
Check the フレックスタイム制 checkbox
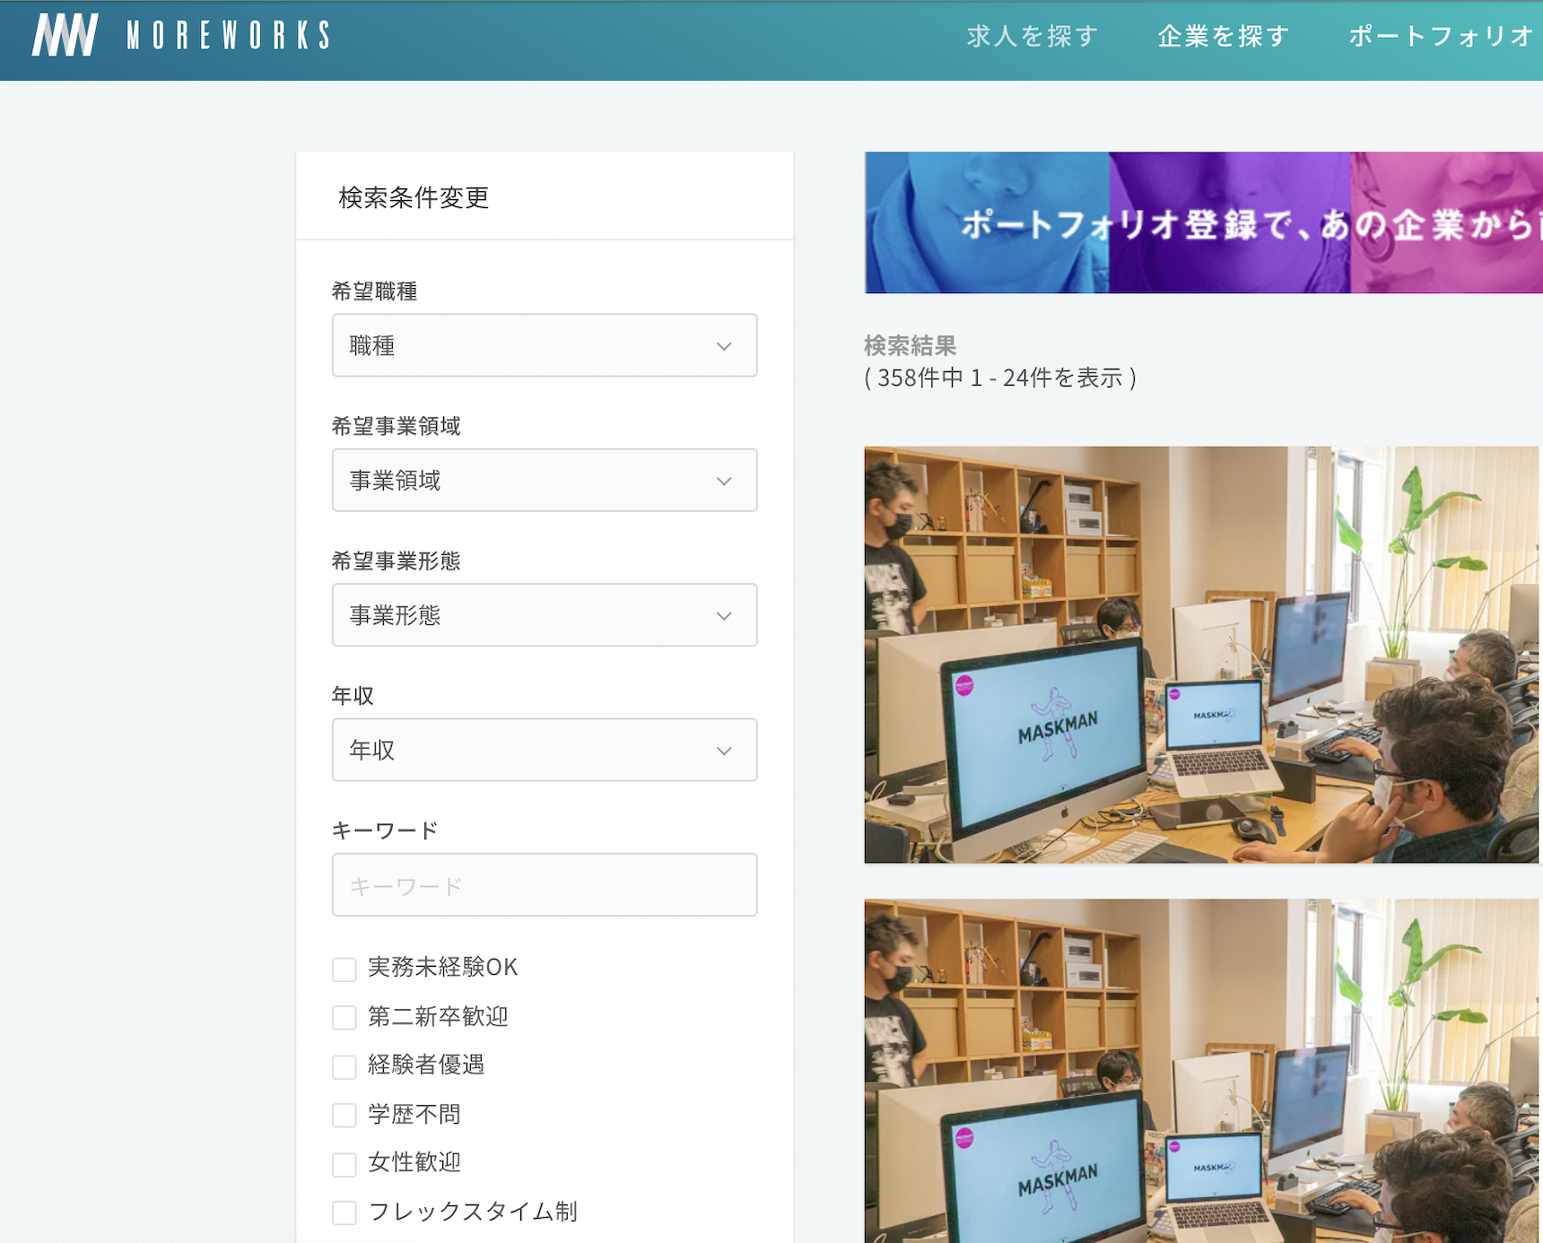tap(344, 1213)
